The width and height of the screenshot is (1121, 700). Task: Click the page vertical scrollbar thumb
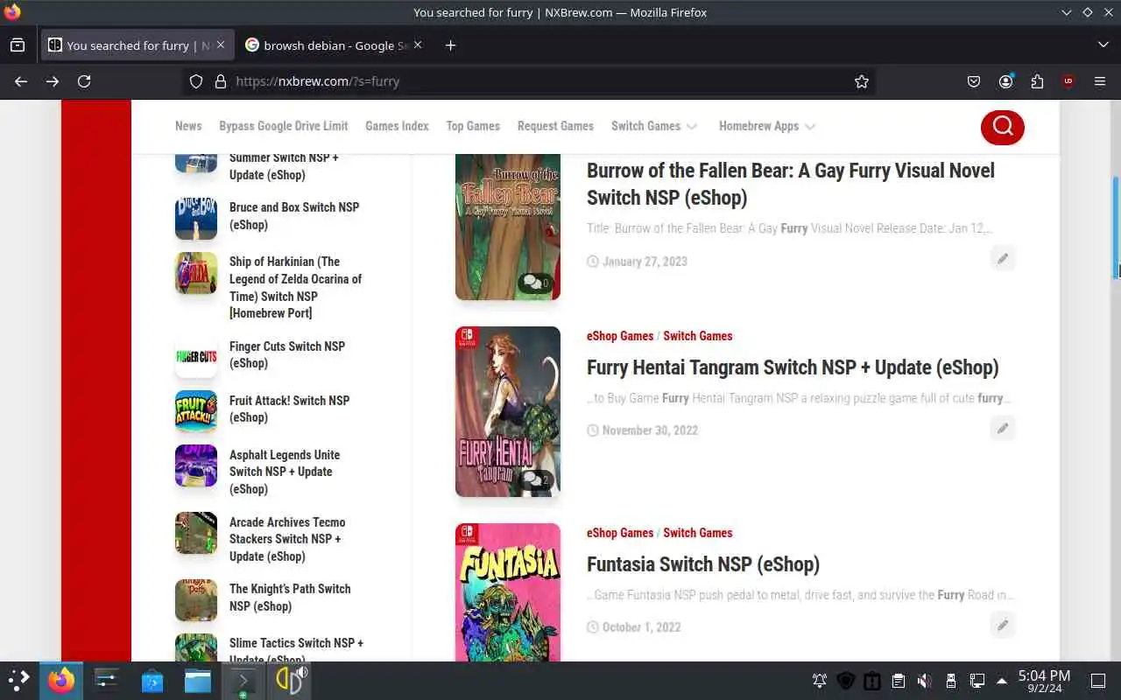click(x=1116, y=227)
